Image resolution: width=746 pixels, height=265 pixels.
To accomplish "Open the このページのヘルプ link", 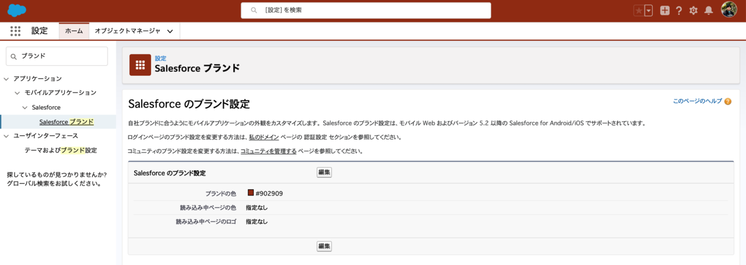I will click(x=697, y=101).
